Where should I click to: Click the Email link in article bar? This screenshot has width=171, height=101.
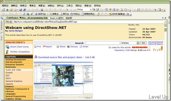pos(84,47)
